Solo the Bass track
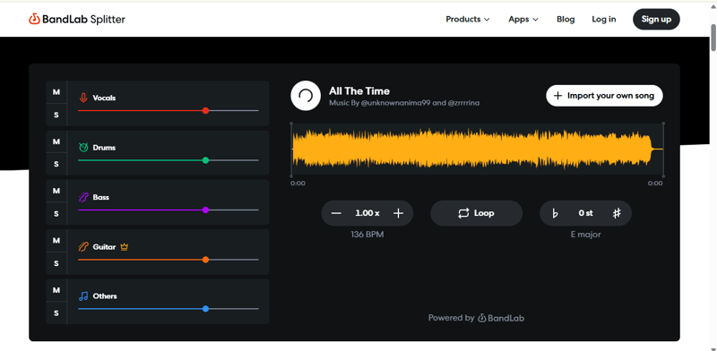The image size is (717, 351). 56,214
